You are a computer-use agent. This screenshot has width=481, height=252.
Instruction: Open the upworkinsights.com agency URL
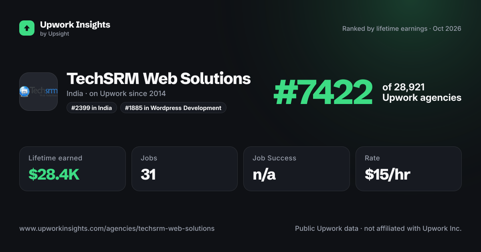pyautogui.click(x=117, y=229)
